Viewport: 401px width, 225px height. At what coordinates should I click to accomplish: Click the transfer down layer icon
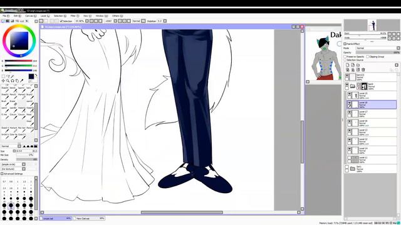click(348, 69)
